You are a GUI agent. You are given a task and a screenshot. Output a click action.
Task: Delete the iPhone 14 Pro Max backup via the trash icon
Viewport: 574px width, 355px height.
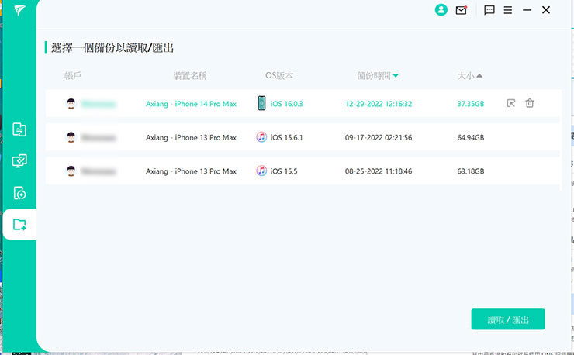(x=530, y=103)
